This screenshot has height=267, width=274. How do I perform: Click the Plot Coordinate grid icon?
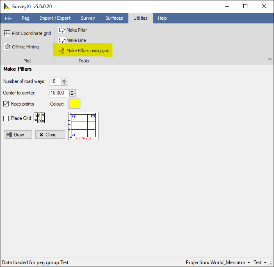pyautogui.click(x=7, y=33)
